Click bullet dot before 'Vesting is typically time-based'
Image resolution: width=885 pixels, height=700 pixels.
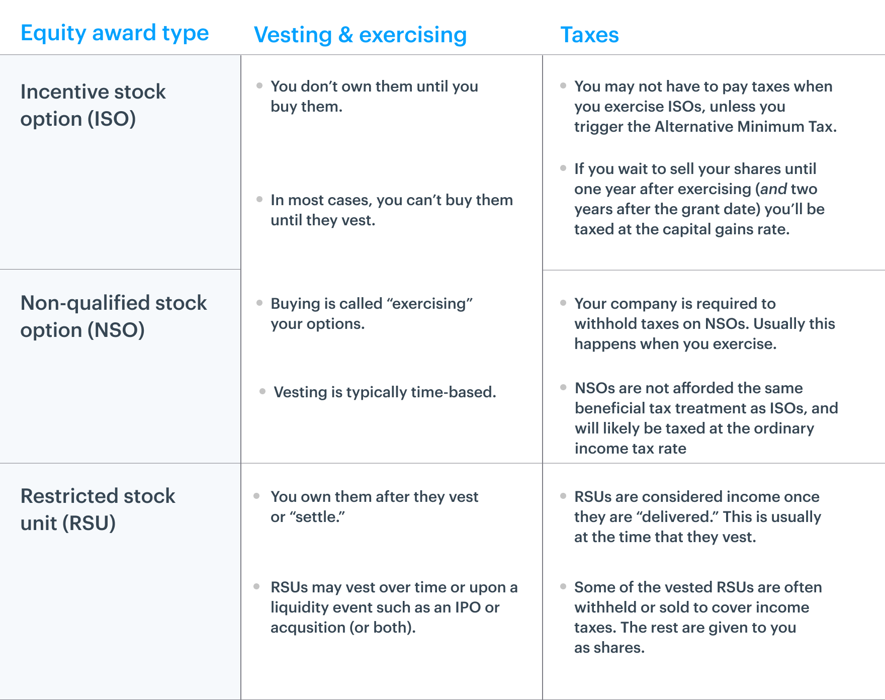262,391
